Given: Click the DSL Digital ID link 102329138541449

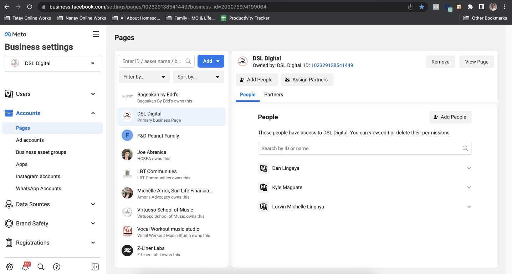Looking at the screenshot, I should 332,65.
